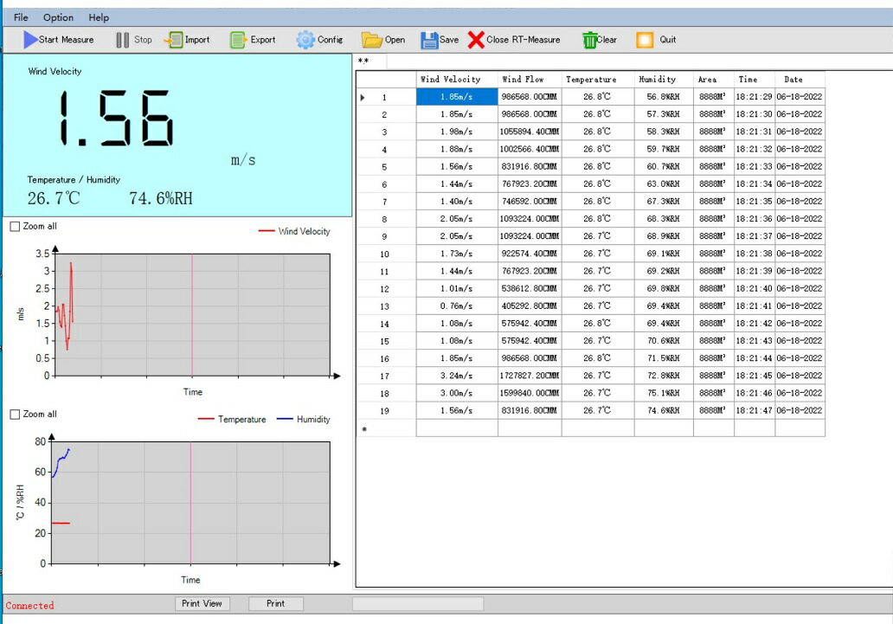Enable Zoom all for temperature humidity chart
Screen dimensions: 893x624
[x=15, y=415]
